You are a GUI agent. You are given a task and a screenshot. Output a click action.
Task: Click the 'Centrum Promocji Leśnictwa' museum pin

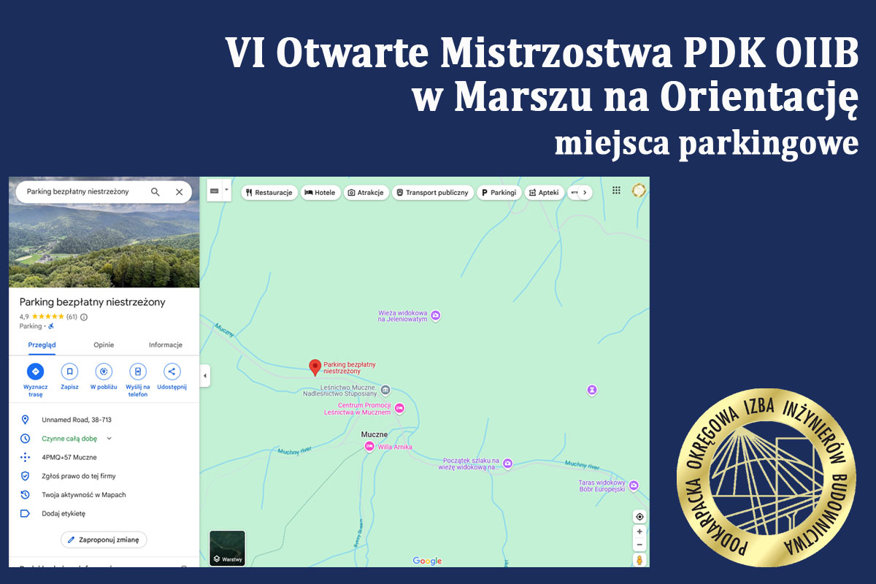[399, 408]
